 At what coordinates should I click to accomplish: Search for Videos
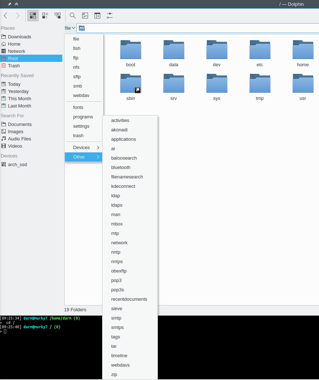coord(31,146)
